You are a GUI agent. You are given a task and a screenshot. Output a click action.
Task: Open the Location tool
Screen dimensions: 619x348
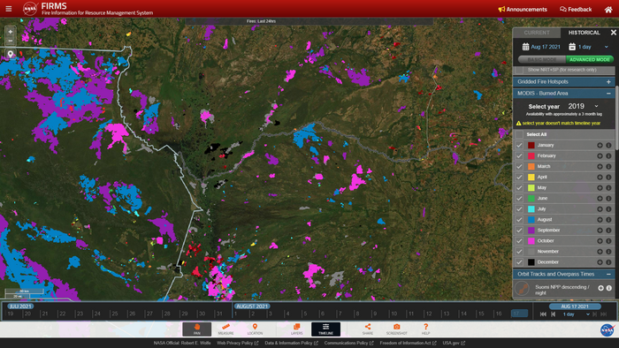[x=255, y=329]
